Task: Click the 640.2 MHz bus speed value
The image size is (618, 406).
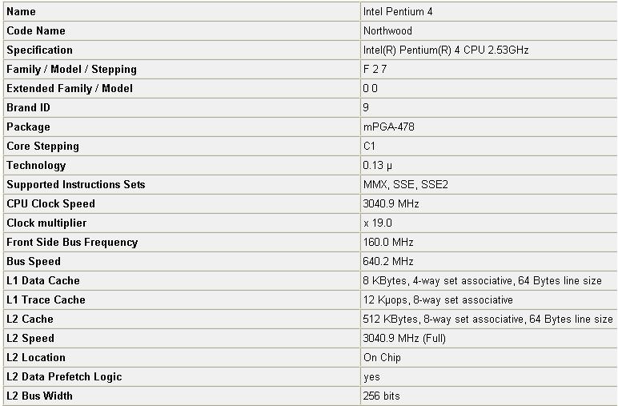Action: pos(387,261)
